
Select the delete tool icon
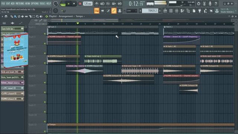click(x=19, y=16)
